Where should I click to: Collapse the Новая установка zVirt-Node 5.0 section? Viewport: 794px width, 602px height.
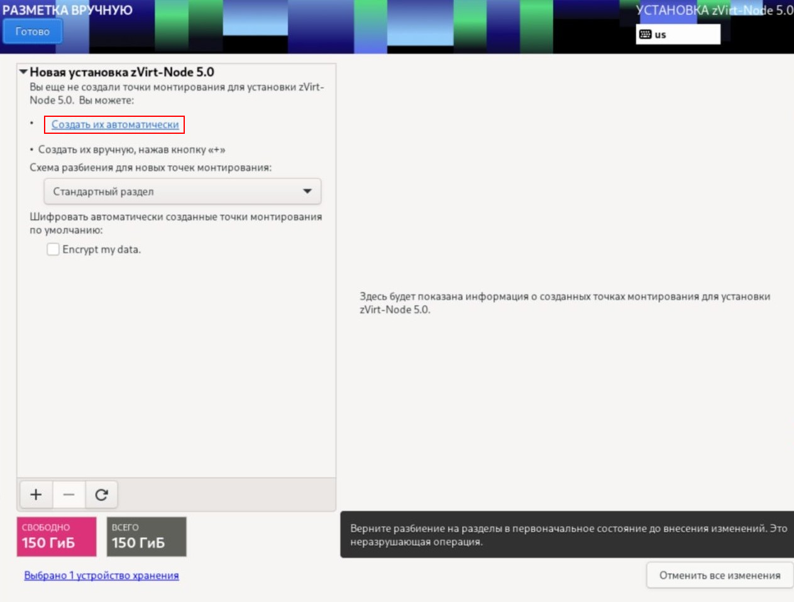click(23, 72)
